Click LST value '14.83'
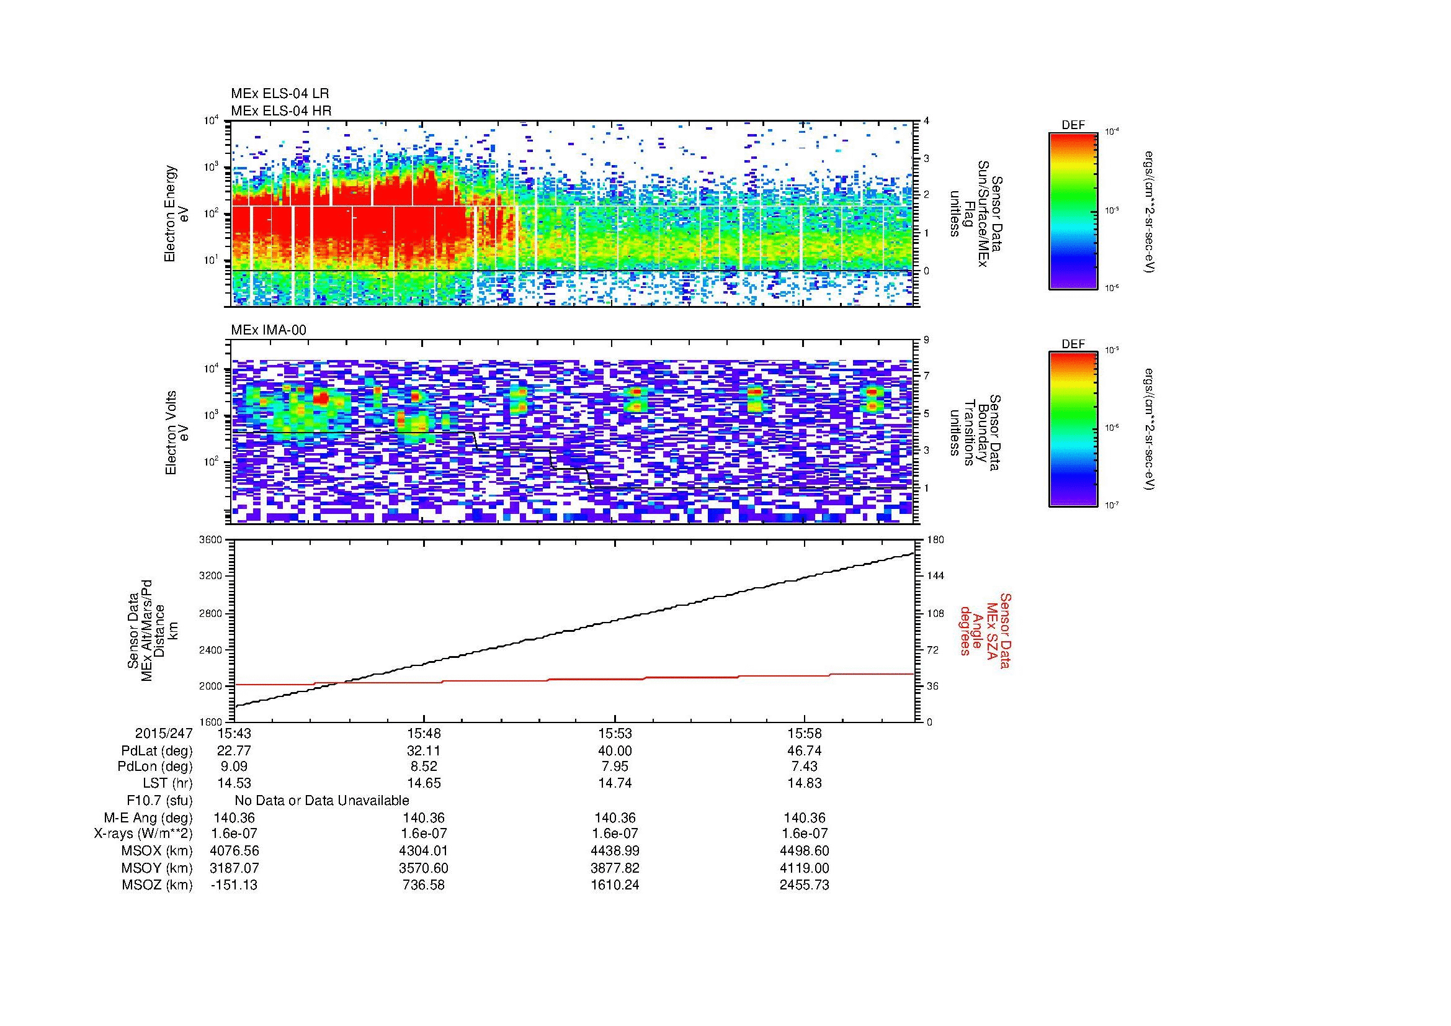1451x1026 pixels. [804, 783]
